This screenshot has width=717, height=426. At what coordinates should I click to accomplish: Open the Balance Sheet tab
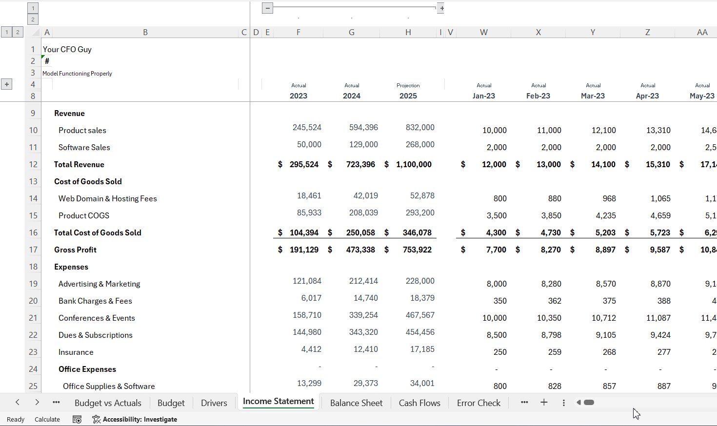pyautogui.click(x=357, y=403)
